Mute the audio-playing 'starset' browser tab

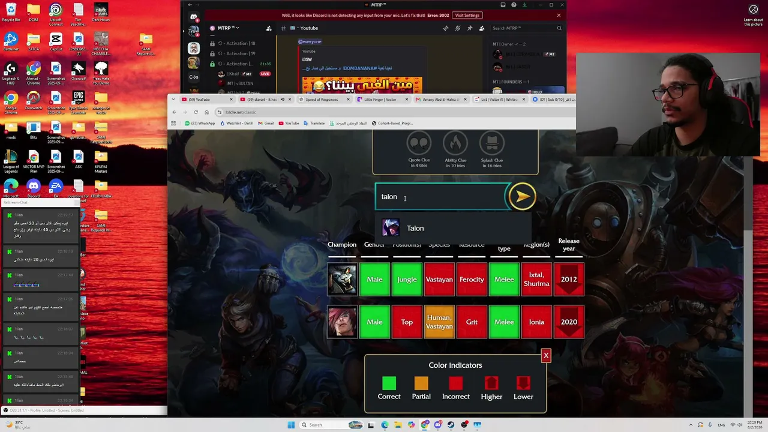[282, 100]
